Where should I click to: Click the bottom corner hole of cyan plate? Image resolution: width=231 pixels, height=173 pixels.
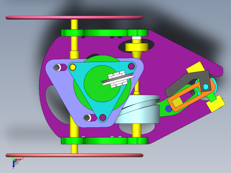(103, 118)
